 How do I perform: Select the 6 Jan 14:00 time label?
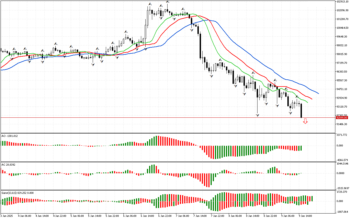pos(148,216)
